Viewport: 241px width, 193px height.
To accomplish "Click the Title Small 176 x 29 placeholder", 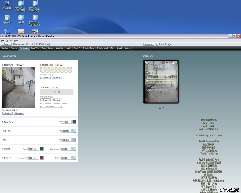I will (57, 92).
